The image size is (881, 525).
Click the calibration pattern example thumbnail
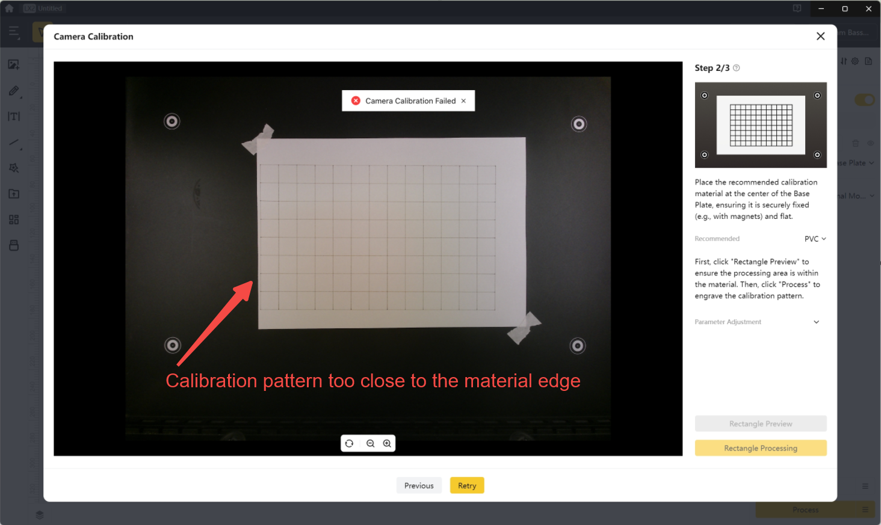[761, 125]
